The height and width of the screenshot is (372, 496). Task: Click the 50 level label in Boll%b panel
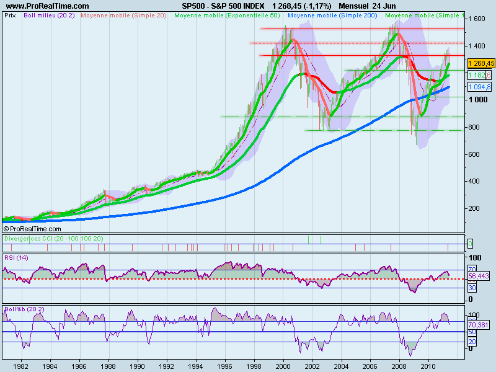472,332
